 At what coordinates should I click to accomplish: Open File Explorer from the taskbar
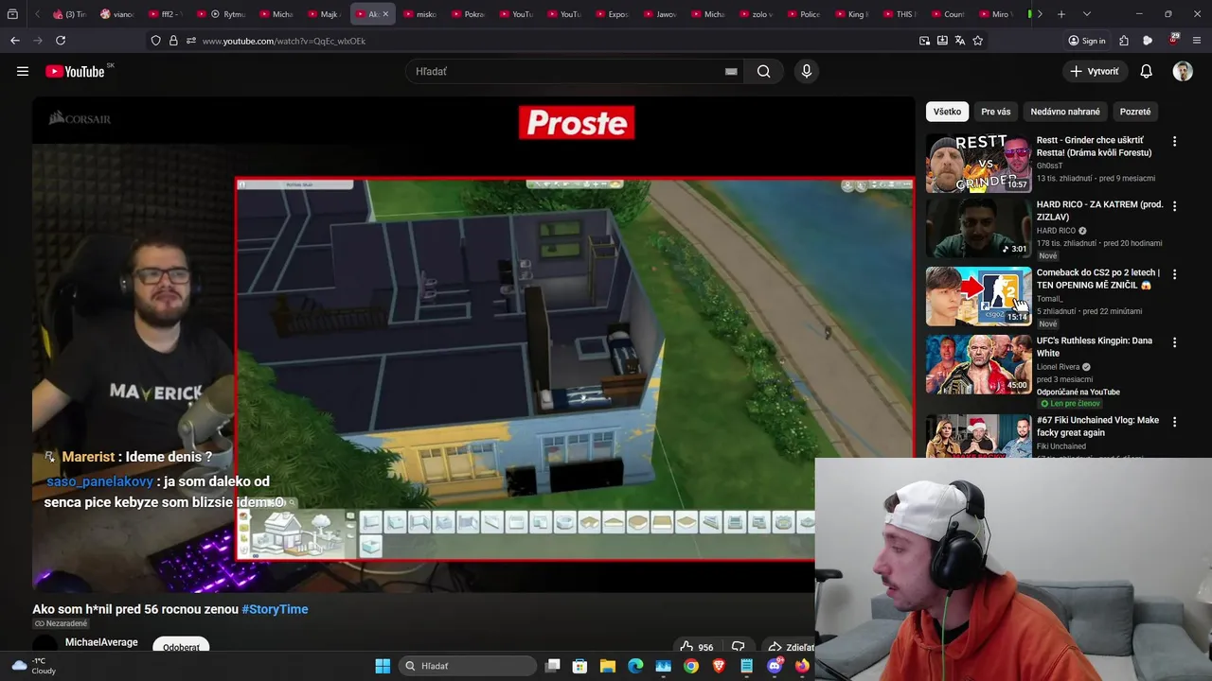pos(608,666)
